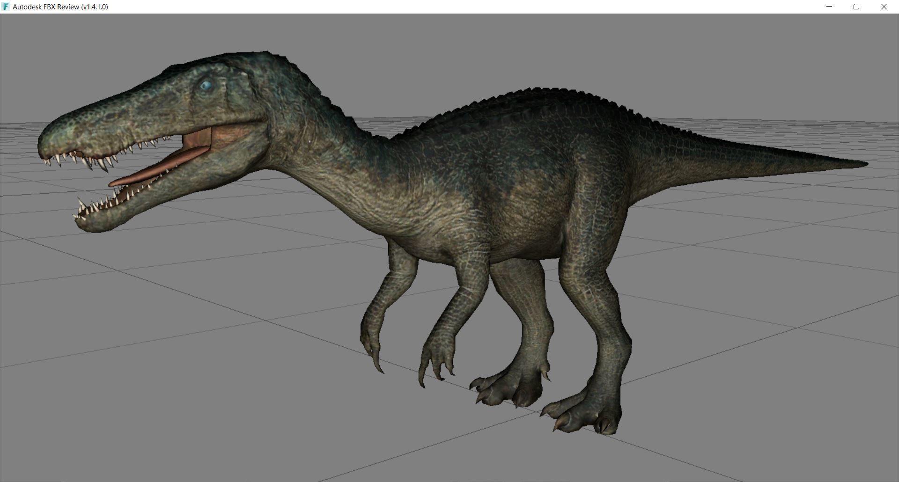The width and height of the screenshot is (899, 482).
Task: Close the Autodesk FBX Review window
Action: coord(884,7)
